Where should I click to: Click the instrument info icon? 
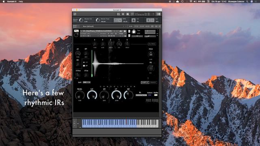[x=125, y=31]
